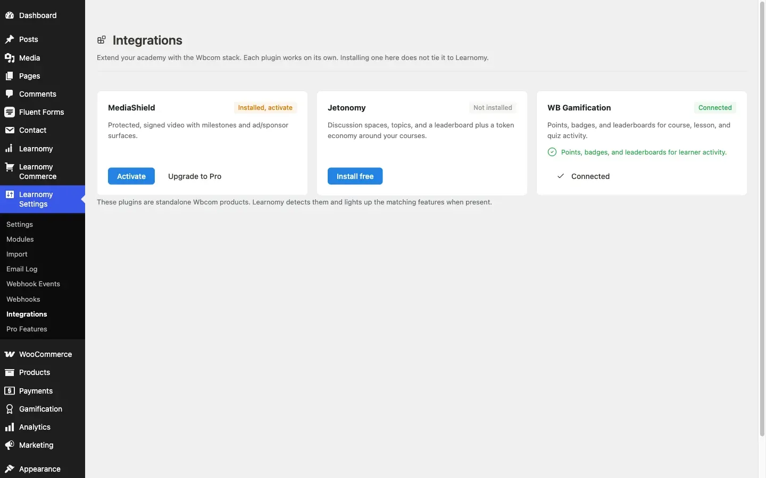The width and height of the screenshot is (766, 478).
Task: Open Products menu item
Action: [43, 372]
